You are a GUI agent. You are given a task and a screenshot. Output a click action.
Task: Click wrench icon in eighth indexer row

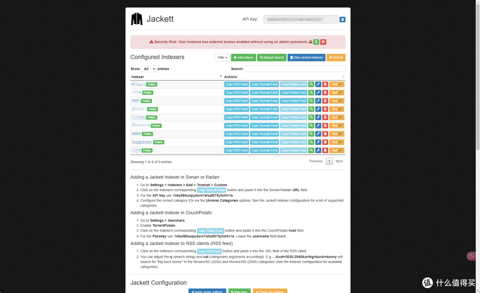(x=318, y=142)
